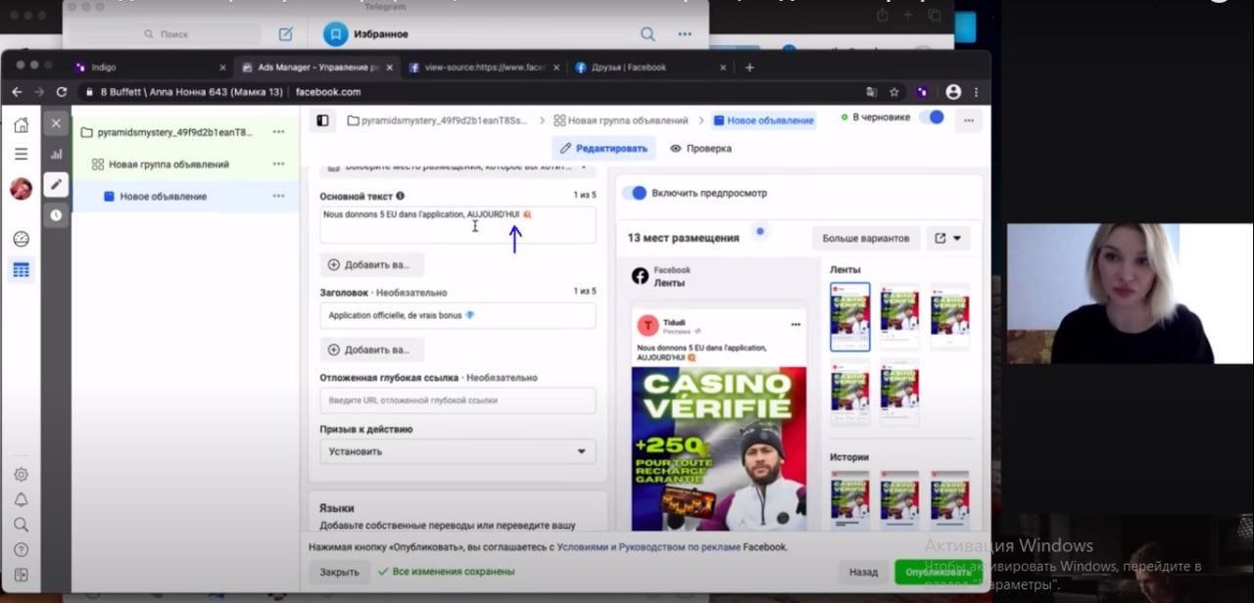Expand the Призыв к действию Установить dropdown

tap(458, 451)
